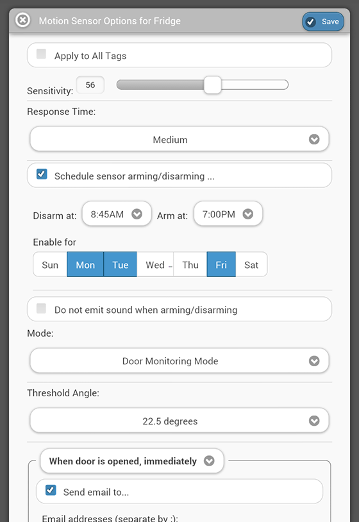Click the Response Time dropdown arrow icon
Image resolution: width=359 pixels, height=522 pixels.
[314, 139]
